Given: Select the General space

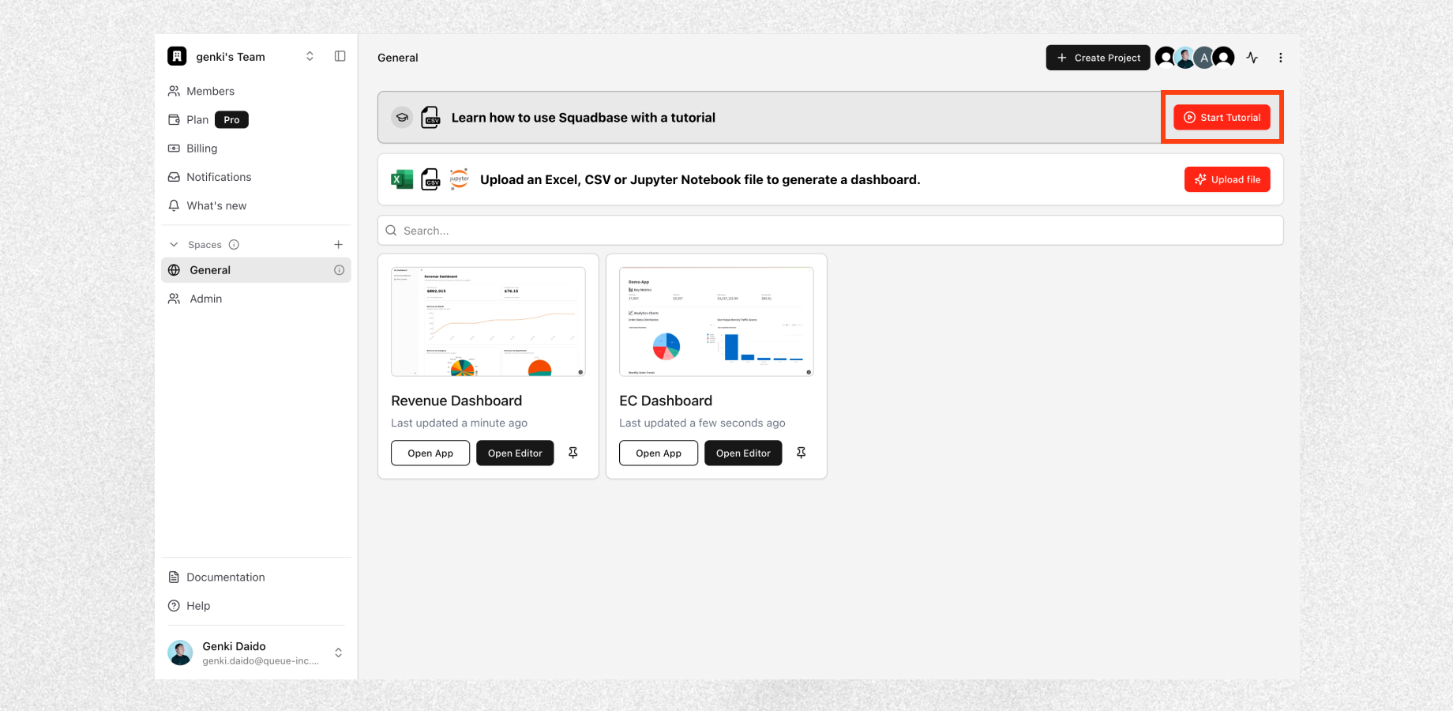Looking at the screenshot, I should click(x=256, y=270).
